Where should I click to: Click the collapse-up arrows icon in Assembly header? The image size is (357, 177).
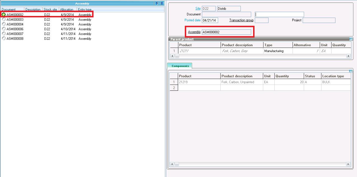tap(162, 3)
